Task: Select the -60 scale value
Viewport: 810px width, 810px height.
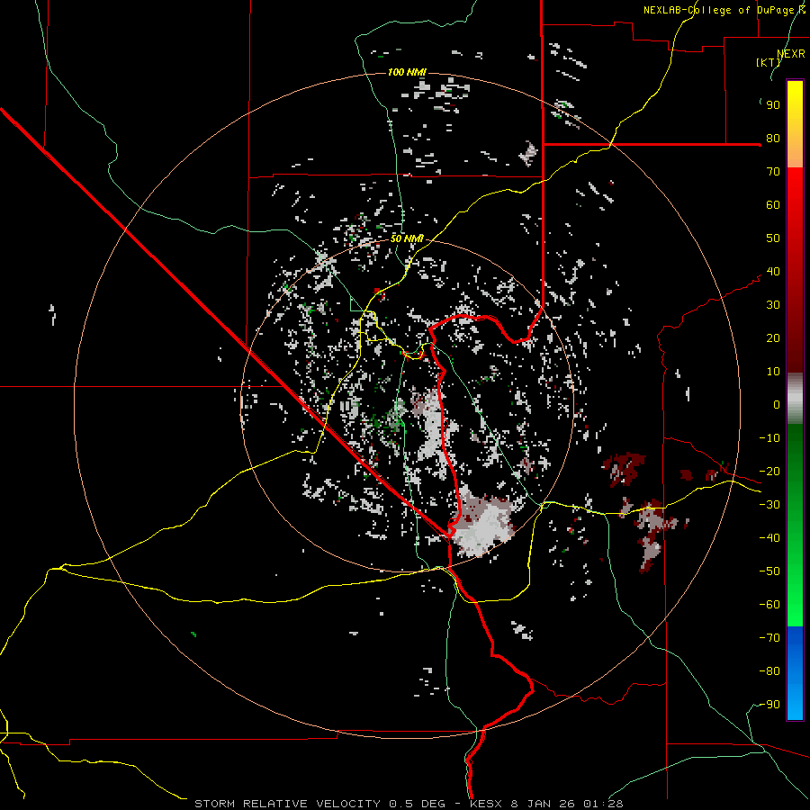Action: coord(769,605)
